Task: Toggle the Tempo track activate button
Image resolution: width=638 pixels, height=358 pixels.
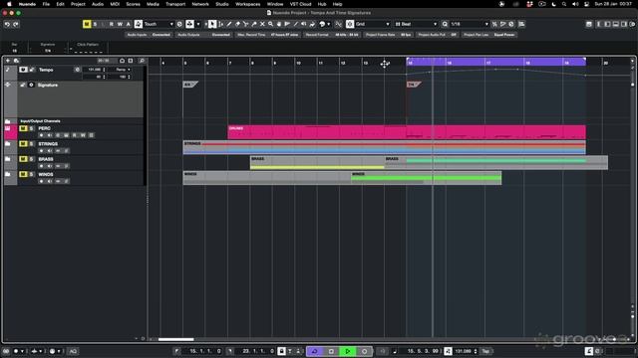Action: point(23,70)
